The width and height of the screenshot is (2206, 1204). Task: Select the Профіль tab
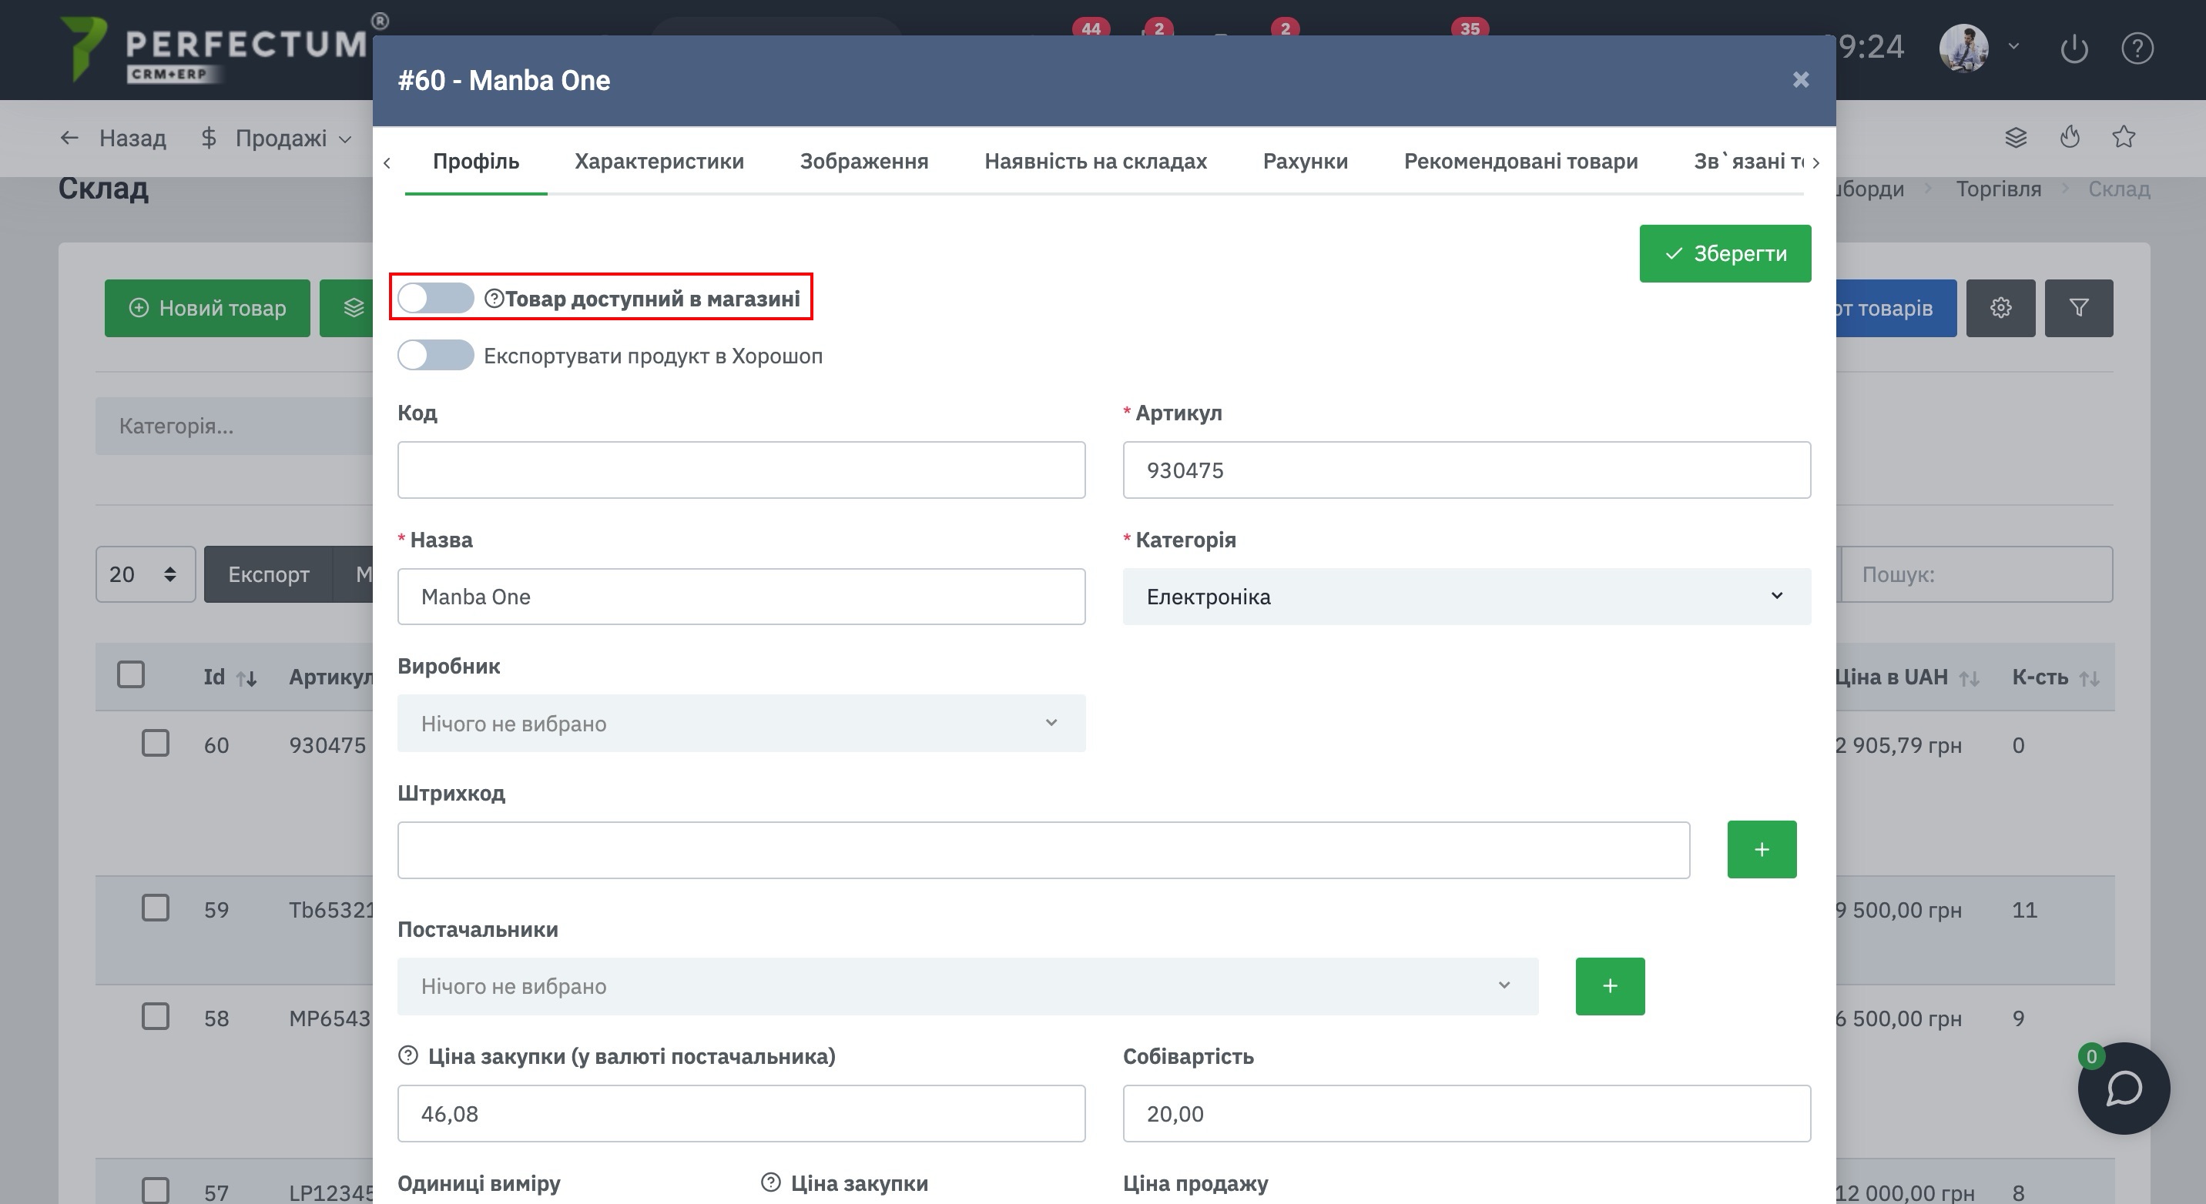[475, 161]
